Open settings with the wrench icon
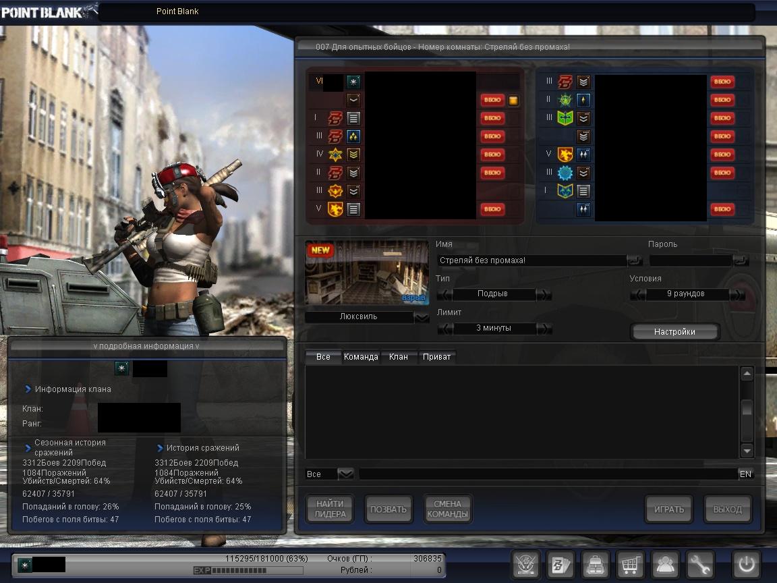Image resolution: width=777 pixels, height=583 pixels. click(700, 564)
